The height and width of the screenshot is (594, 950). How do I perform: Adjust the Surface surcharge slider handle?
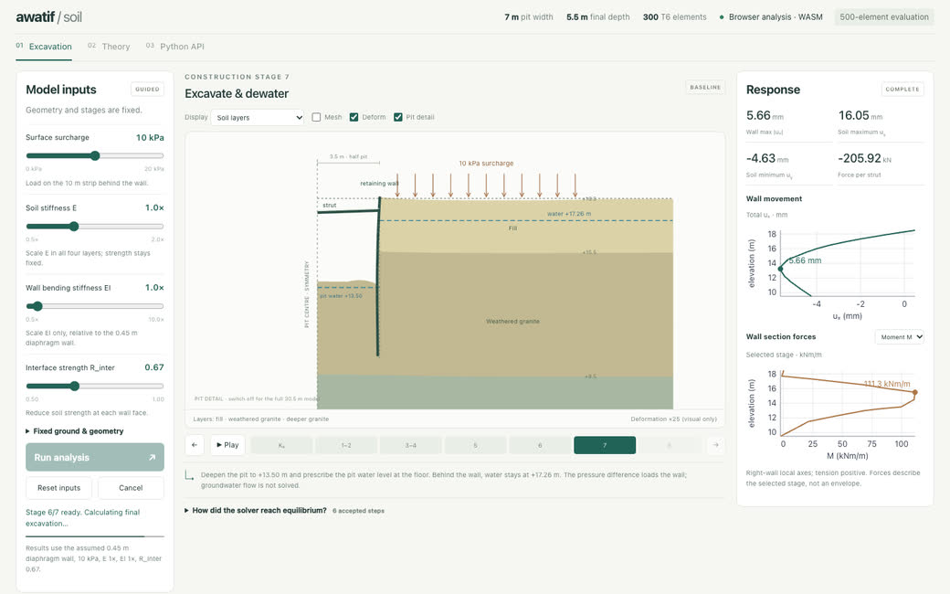pyautogui.click(x=95, y=155)
